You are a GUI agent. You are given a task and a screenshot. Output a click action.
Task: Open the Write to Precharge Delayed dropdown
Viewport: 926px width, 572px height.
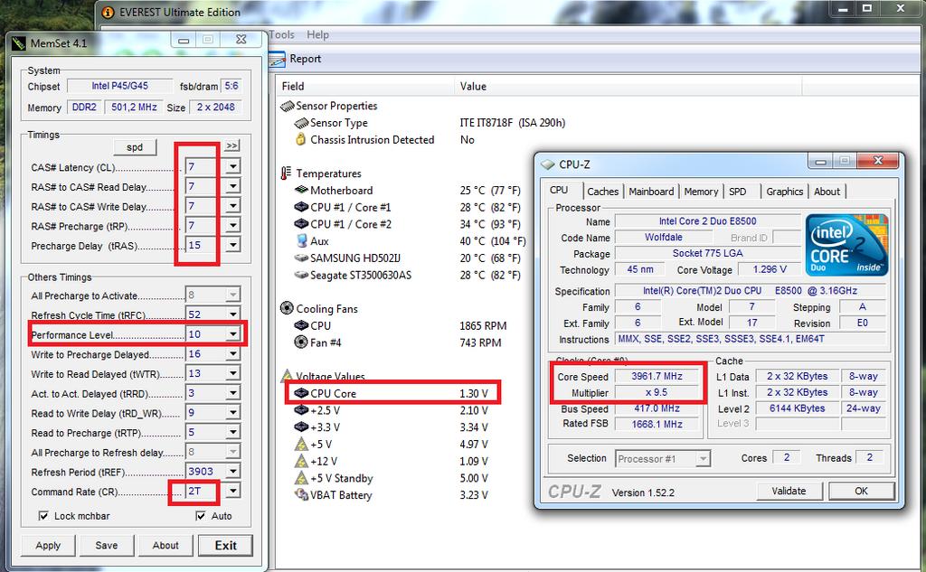tap(233, 353)
